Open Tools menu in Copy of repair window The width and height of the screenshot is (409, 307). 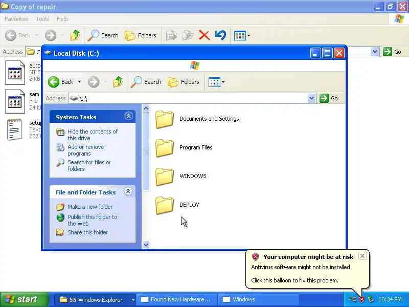pos(42,19)
